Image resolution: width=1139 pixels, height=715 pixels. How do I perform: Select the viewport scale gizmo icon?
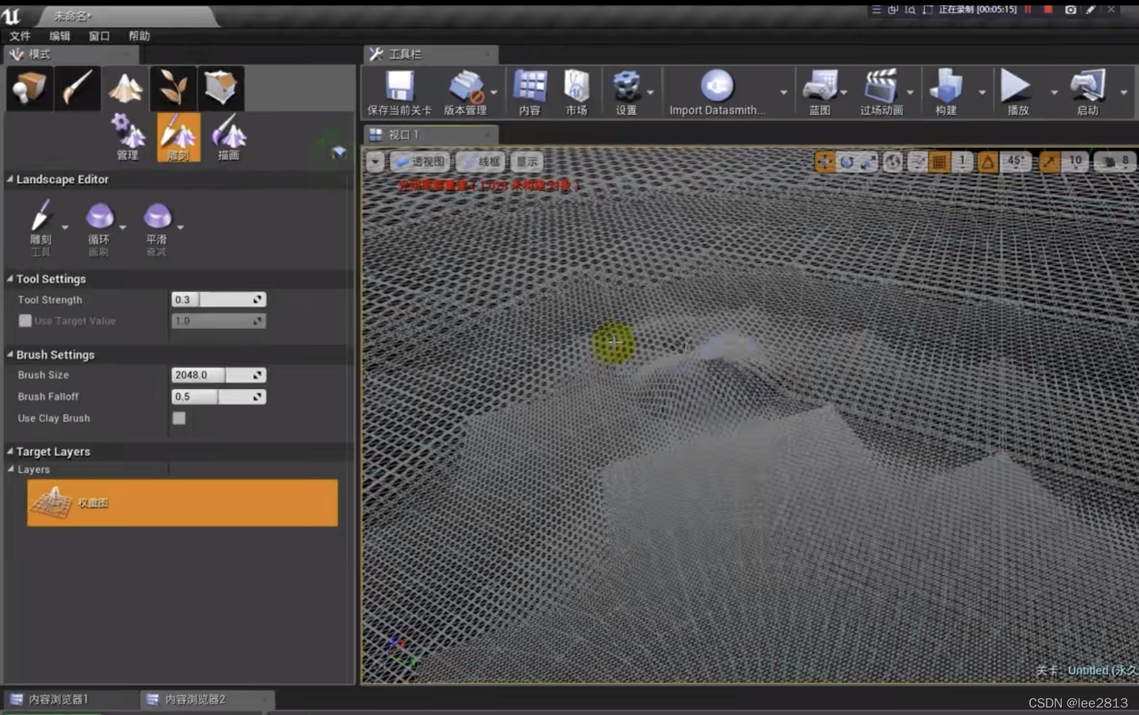click(x=868, y=162)
